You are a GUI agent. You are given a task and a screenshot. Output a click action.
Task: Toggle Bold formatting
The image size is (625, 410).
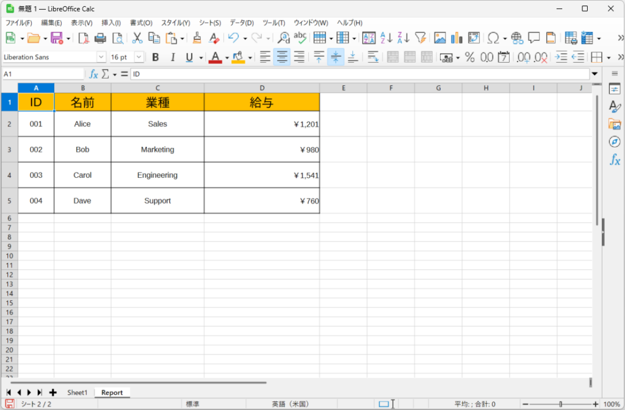tap(155, 57)
